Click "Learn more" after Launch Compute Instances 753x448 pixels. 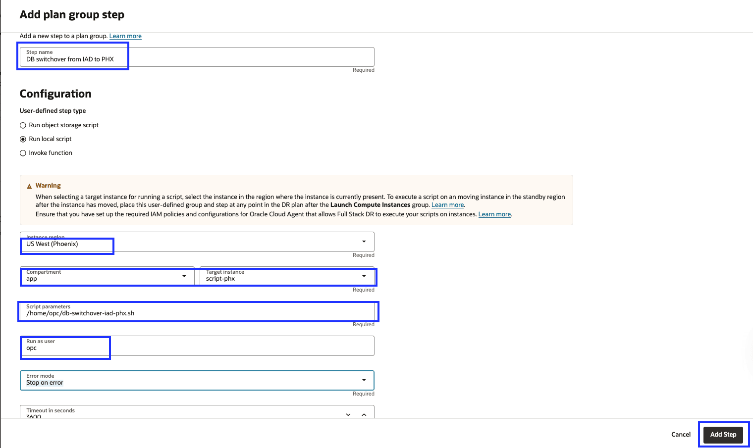click(447, 204)
